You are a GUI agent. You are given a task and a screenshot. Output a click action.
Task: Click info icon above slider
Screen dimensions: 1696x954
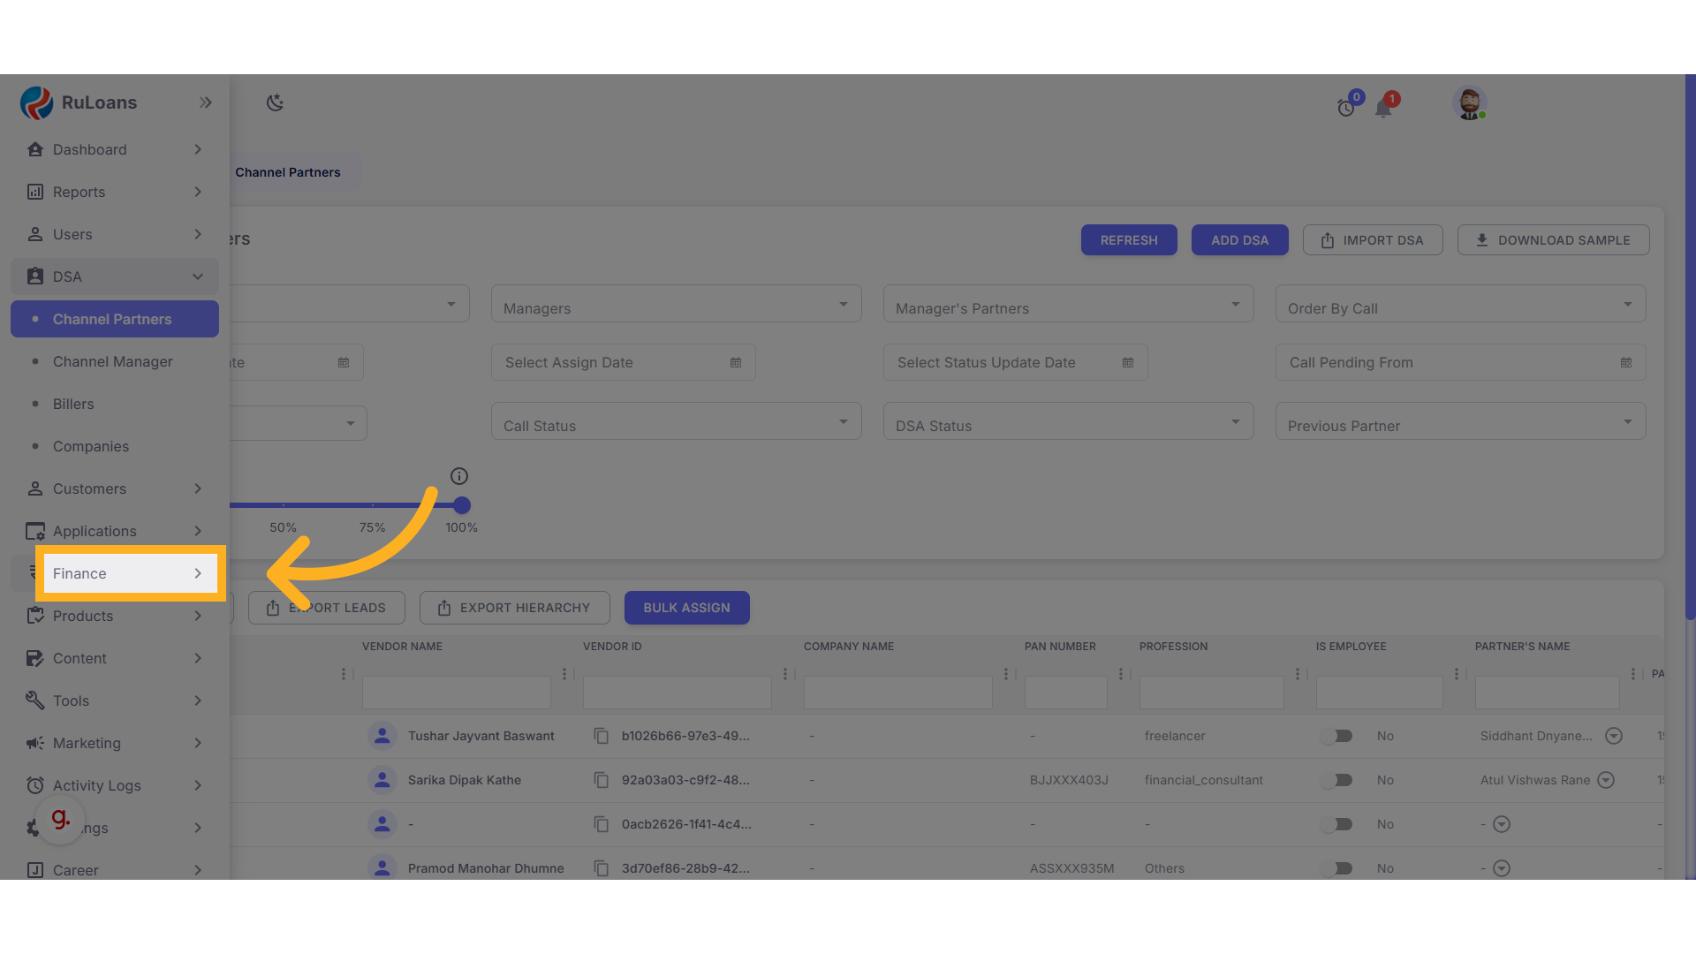[x=459, y=476]
